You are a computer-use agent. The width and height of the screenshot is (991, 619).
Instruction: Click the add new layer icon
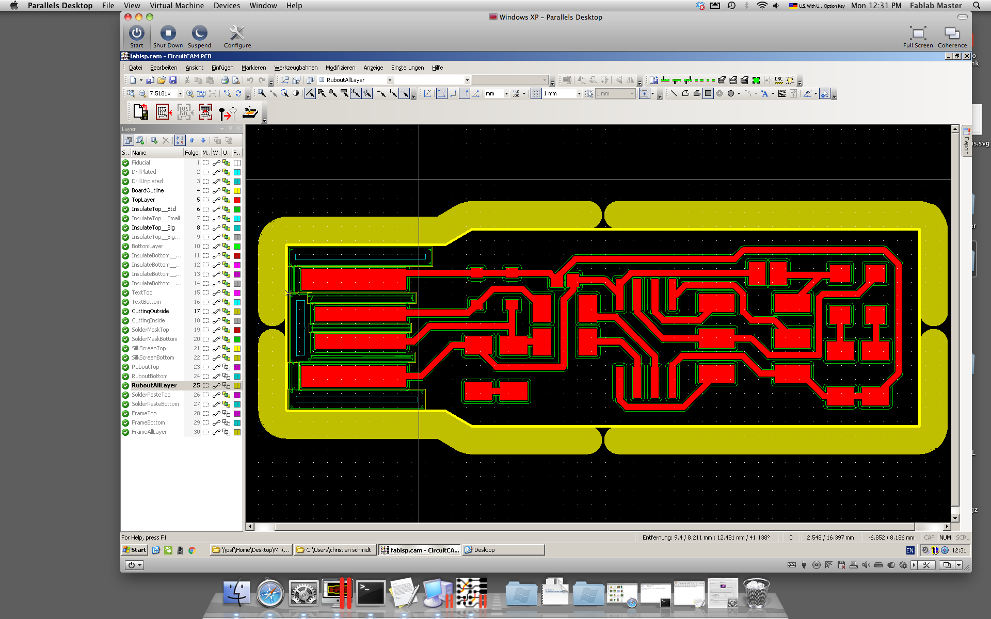[154, 140]
